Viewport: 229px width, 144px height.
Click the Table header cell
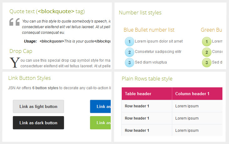tap(146, 94)
